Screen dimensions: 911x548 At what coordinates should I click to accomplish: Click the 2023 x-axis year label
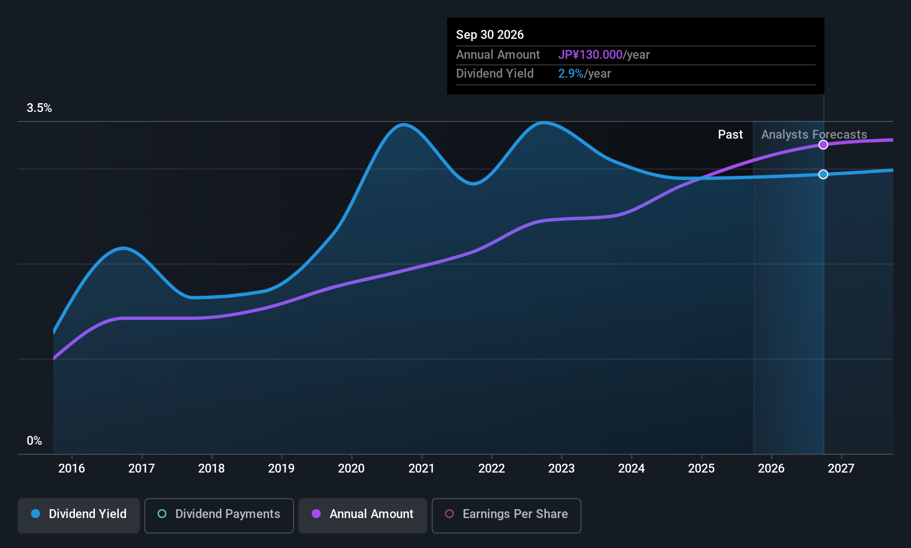(x=561, y=469)
